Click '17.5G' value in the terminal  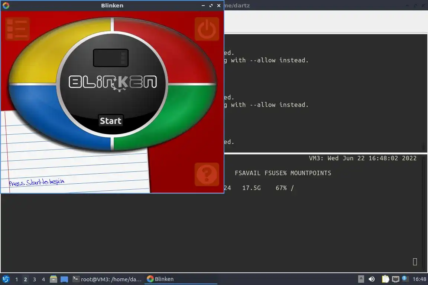pos(252,188)
